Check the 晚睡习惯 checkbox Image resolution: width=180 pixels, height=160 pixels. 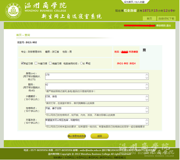(x=50, y=63)
